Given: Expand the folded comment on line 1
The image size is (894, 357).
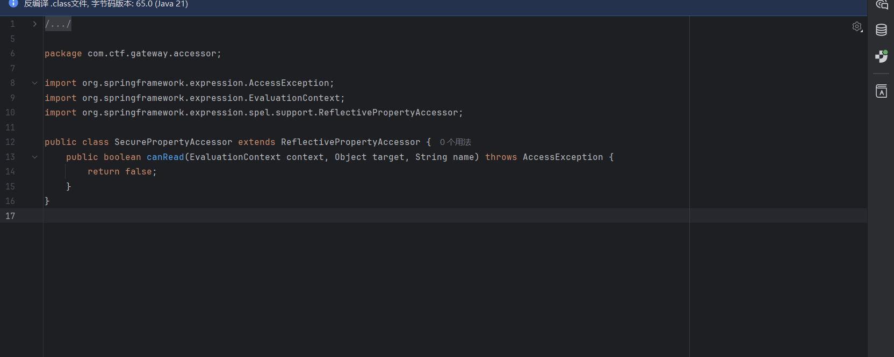Looking at the screenshot, I should [35, 24].
